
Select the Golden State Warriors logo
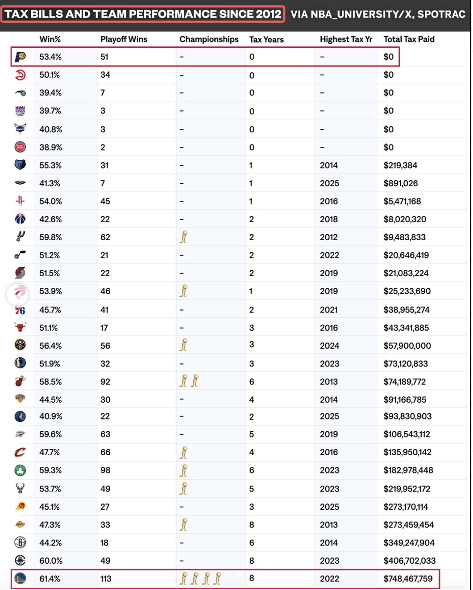click(21, 578)
